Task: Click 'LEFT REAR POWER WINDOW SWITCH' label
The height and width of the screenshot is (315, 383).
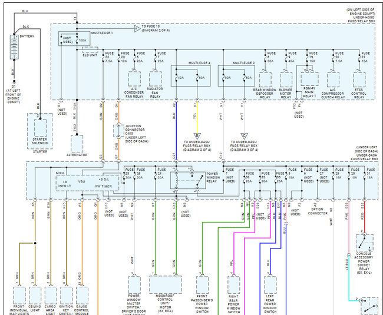Action: 270,304
